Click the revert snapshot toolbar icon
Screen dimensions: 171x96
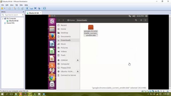pyautogui.click(x=19, y=8)
